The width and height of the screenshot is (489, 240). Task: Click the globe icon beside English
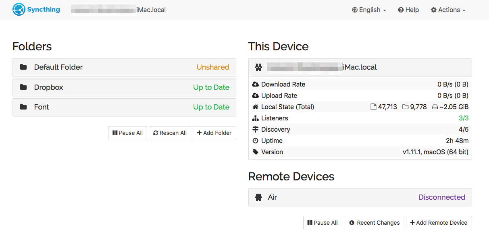pos(355,10)
